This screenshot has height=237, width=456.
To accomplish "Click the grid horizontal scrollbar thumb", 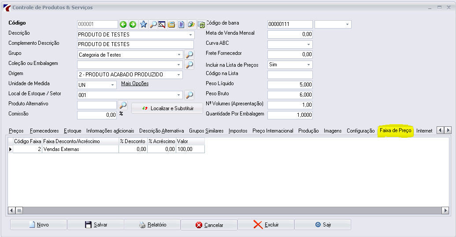I will (19, 210).
